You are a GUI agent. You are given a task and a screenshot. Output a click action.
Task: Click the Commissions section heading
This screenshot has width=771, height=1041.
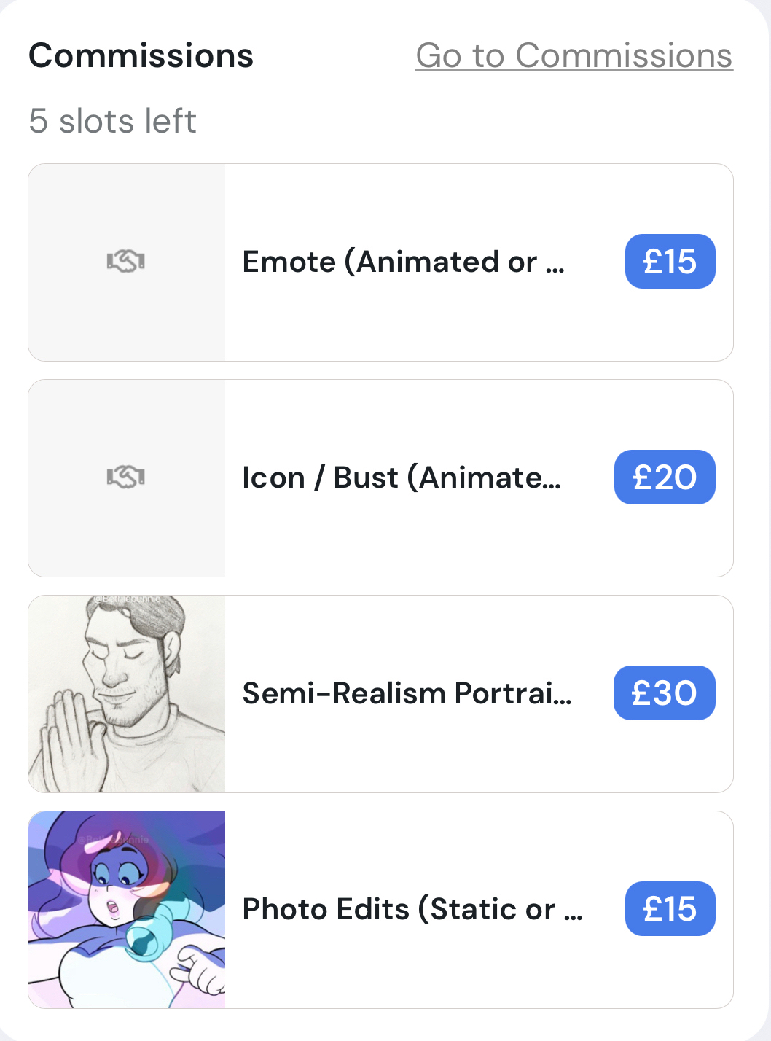(x=141, y=56)
